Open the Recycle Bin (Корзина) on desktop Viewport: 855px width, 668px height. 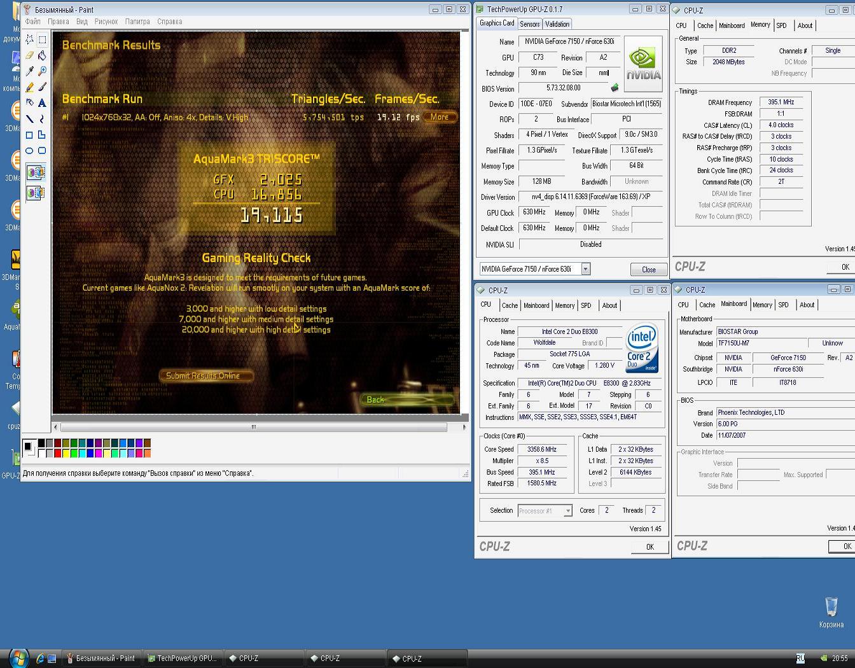[831, 612]
